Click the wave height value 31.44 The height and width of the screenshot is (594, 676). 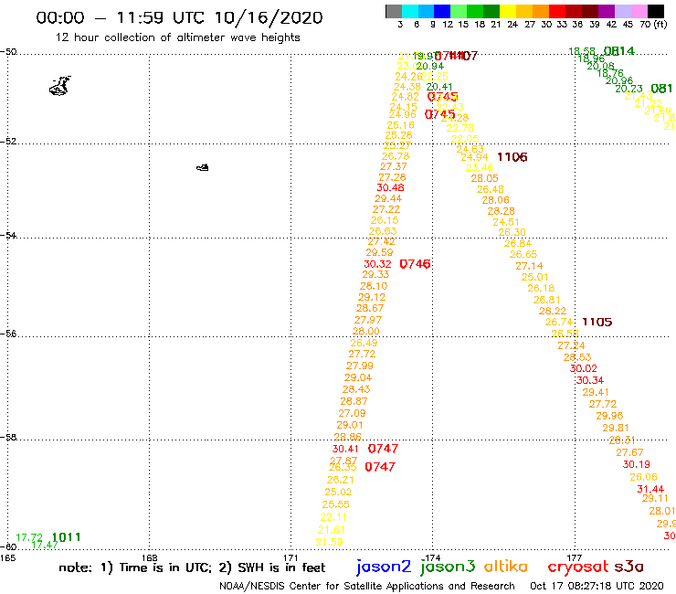650,489
